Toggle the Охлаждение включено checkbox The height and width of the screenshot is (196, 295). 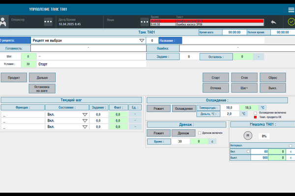pyautogui.click(x=255, y=112)
